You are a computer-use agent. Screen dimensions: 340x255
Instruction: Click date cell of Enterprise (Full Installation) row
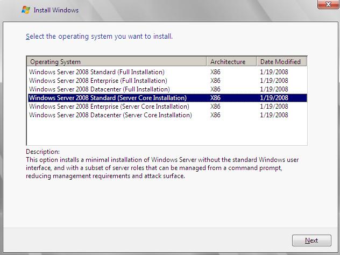point(273,81)
